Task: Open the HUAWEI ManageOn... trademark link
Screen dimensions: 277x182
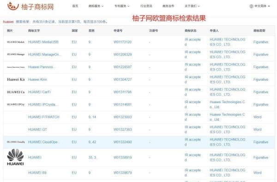Action: [x=45, y=54]
